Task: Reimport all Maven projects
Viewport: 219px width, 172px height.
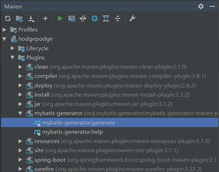Action: pyautogui.click(x=8, y=18)
